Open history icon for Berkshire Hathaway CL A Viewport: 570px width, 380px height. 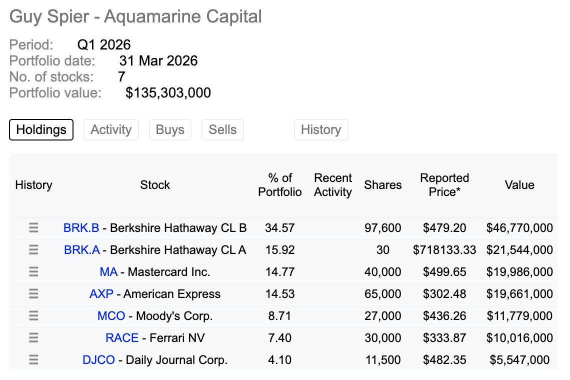pos(33,250)
